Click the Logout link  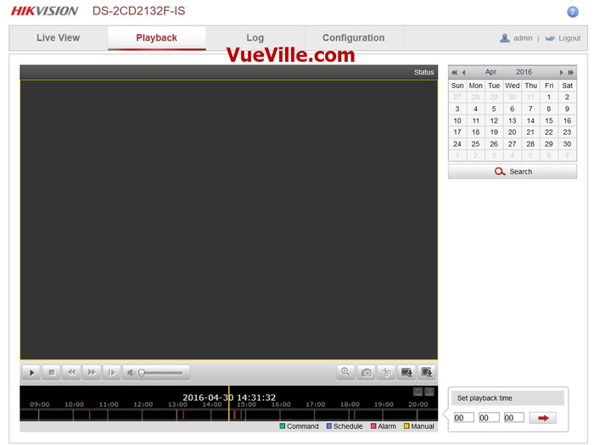[x=569, y=38]
